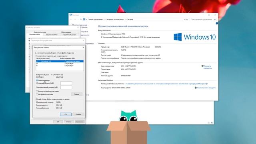Click the Максимальный размер (МБ) input field

66,87
